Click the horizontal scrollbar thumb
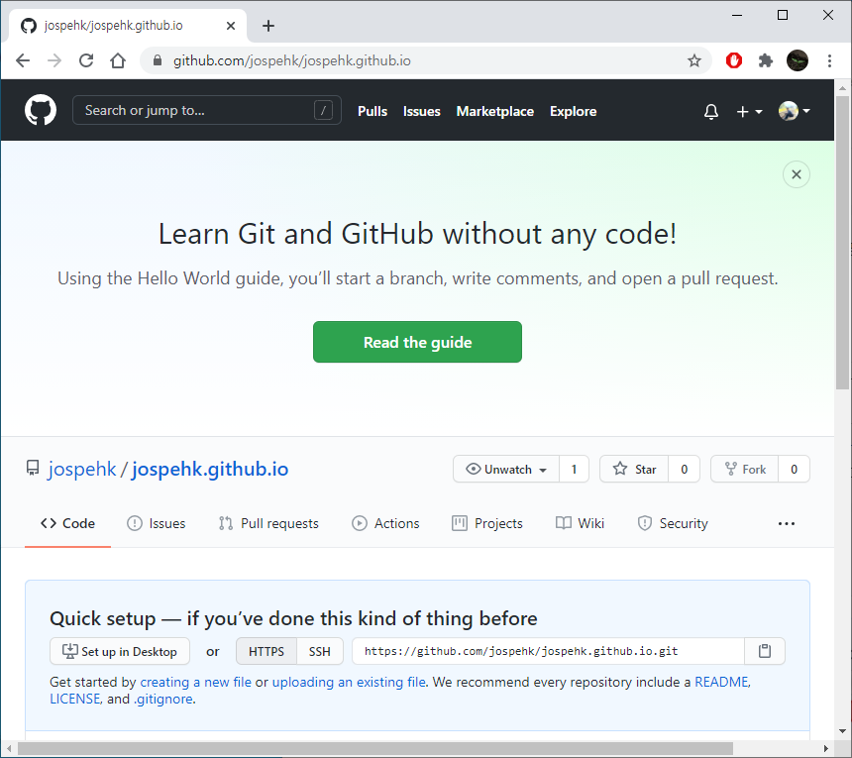Viewport: 852px width, 758px height. click(374, 748)
